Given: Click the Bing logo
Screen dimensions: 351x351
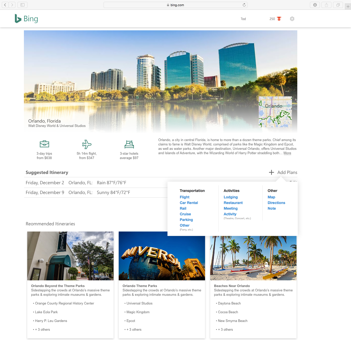Looking at the screenshot, I should click(x=26, y=19).
